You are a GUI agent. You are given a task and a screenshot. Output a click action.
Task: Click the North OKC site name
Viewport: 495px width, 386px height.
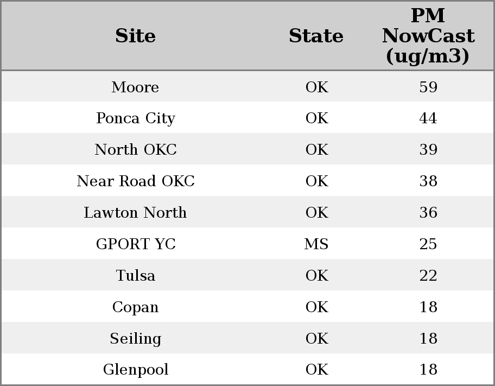[135, 150]
